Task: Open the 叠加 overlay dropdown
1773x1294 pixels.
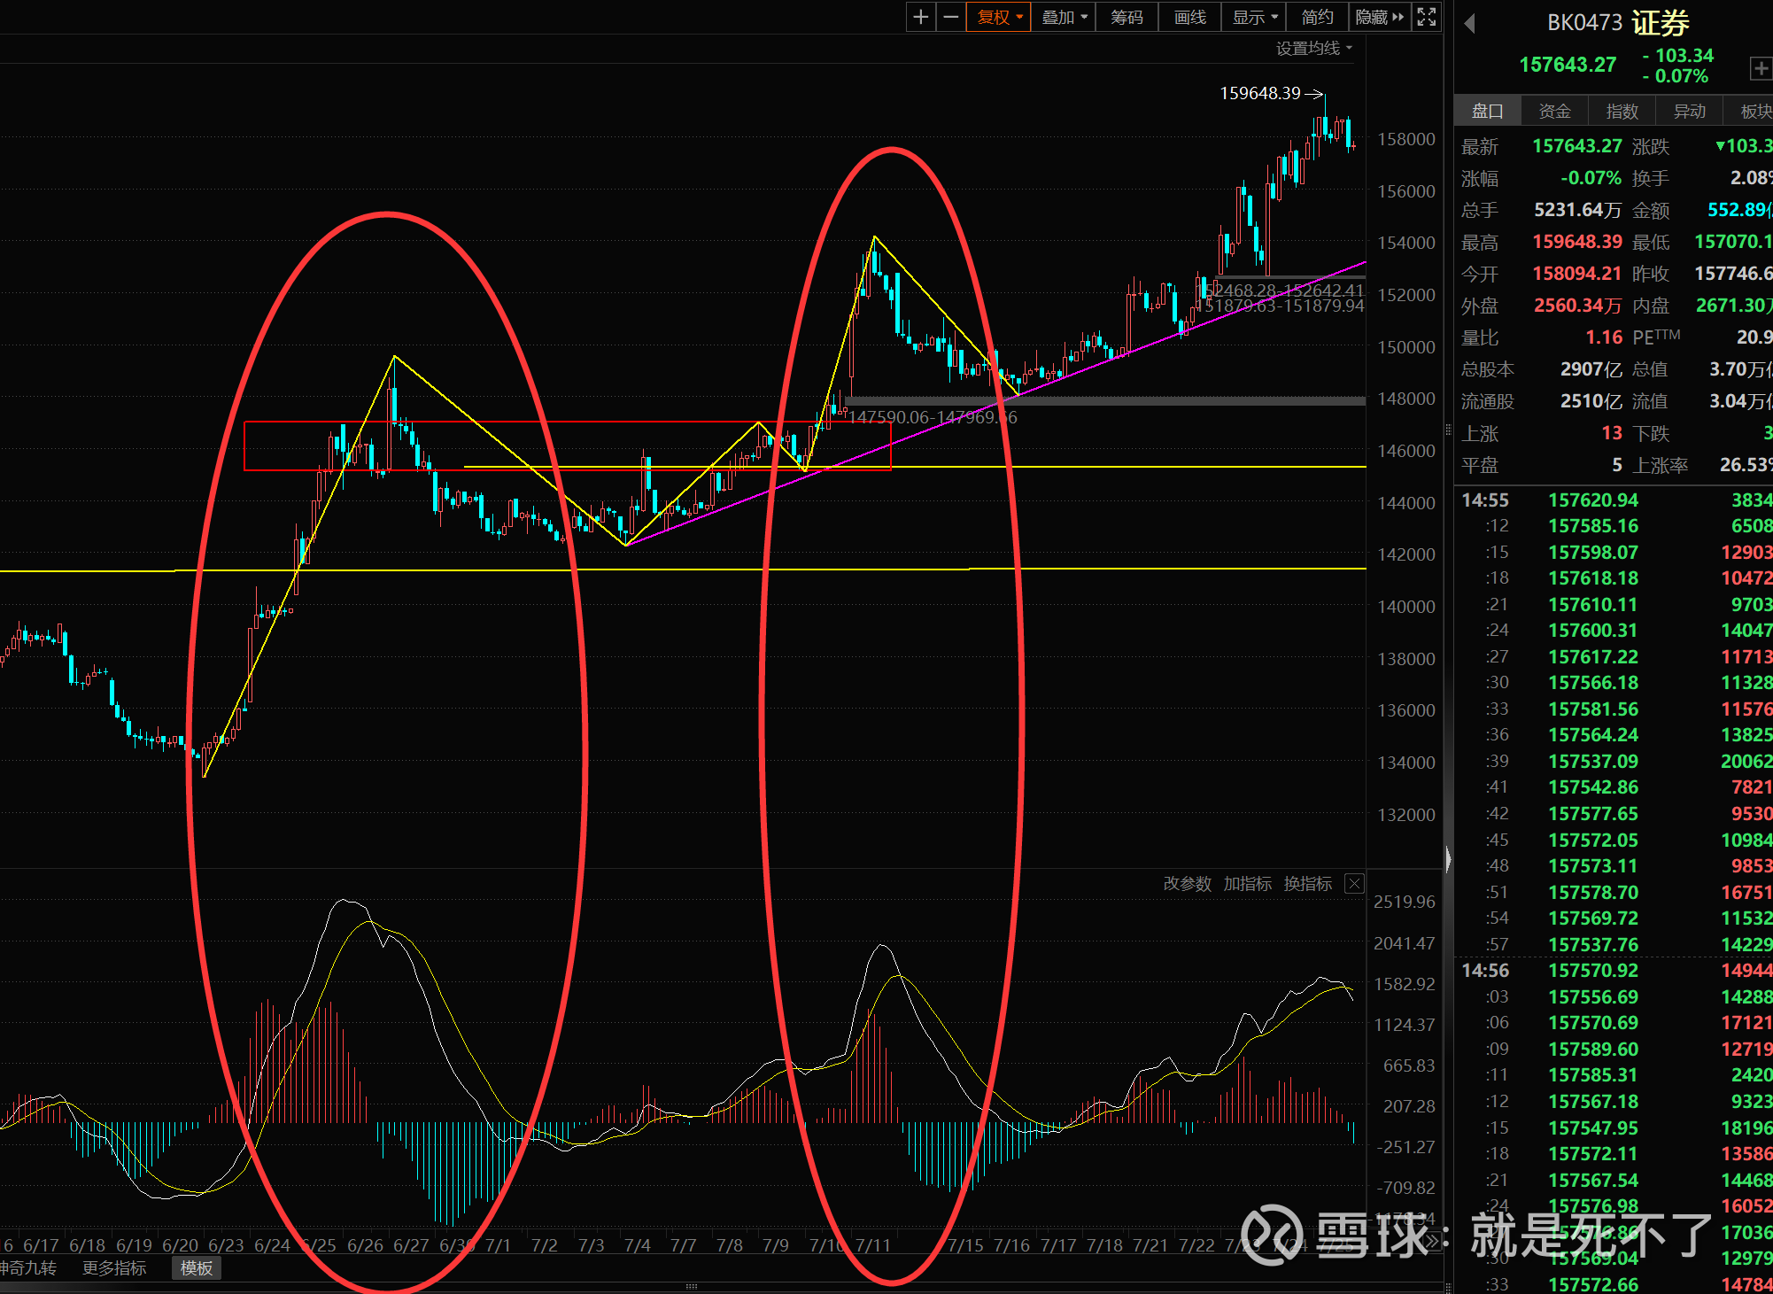Action: pos(1064,17)
